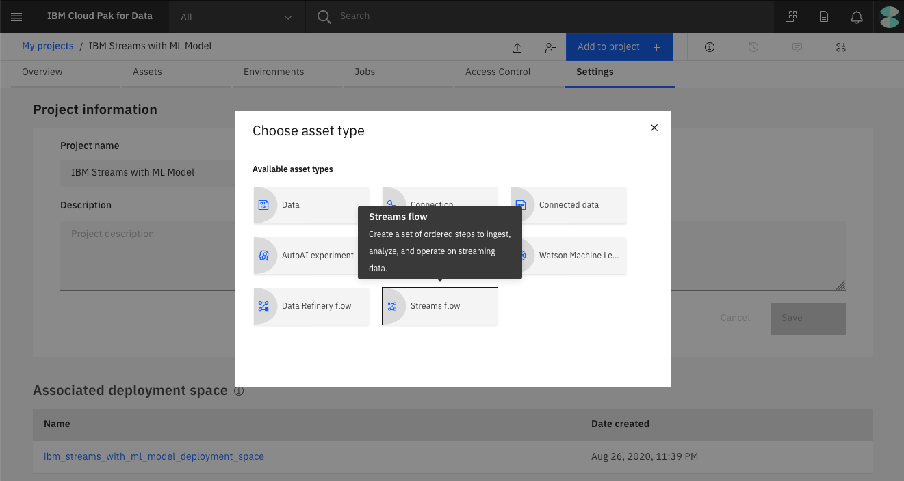Screen dimensions: 904x481
Task: Click the search magnifier icon
Action: [324, 16]
